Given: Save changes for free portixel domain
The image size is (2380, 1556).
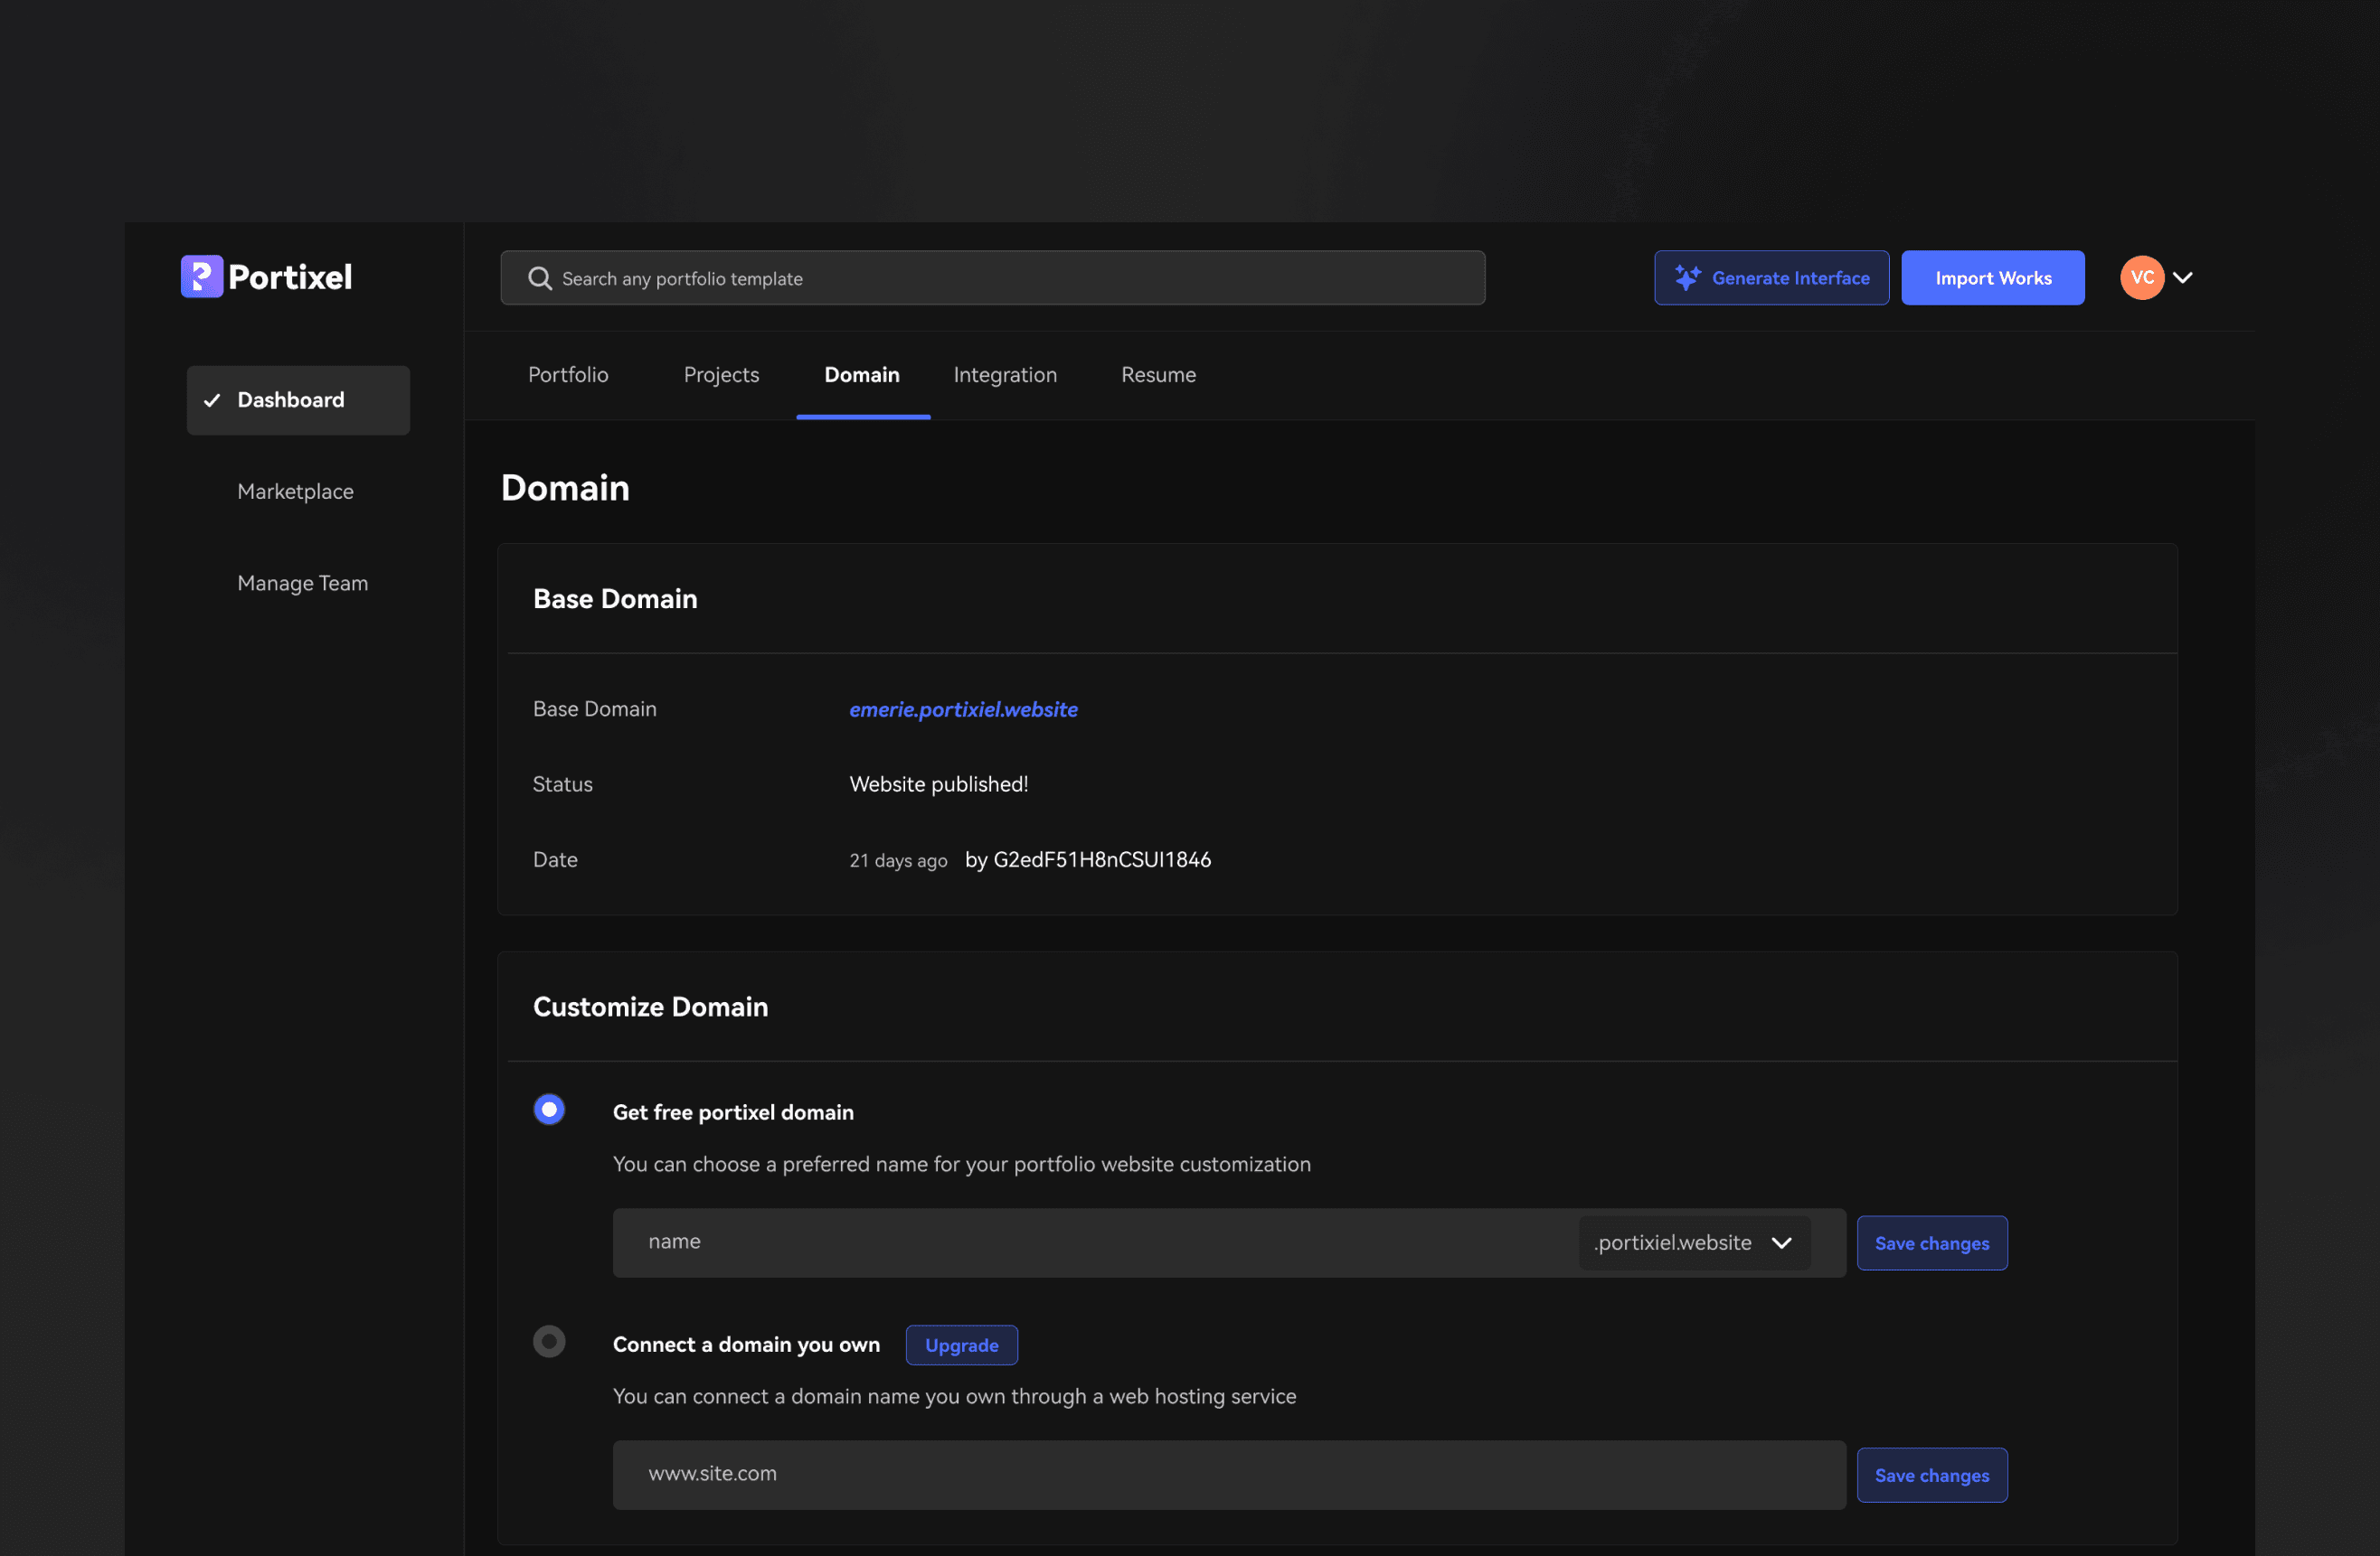Looking at the screenshot, I should pos(1931,1243).
